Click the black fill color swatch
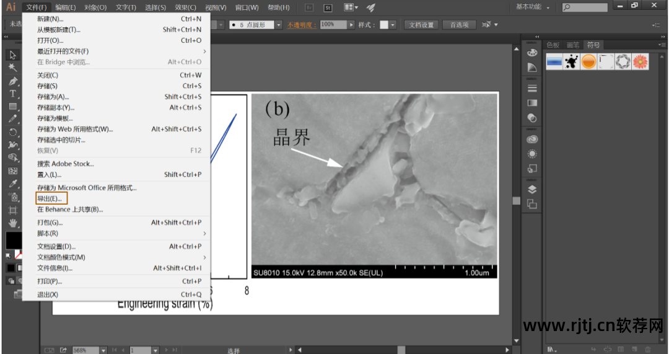This screenshot has width=669, height=354. click(12, 241)
